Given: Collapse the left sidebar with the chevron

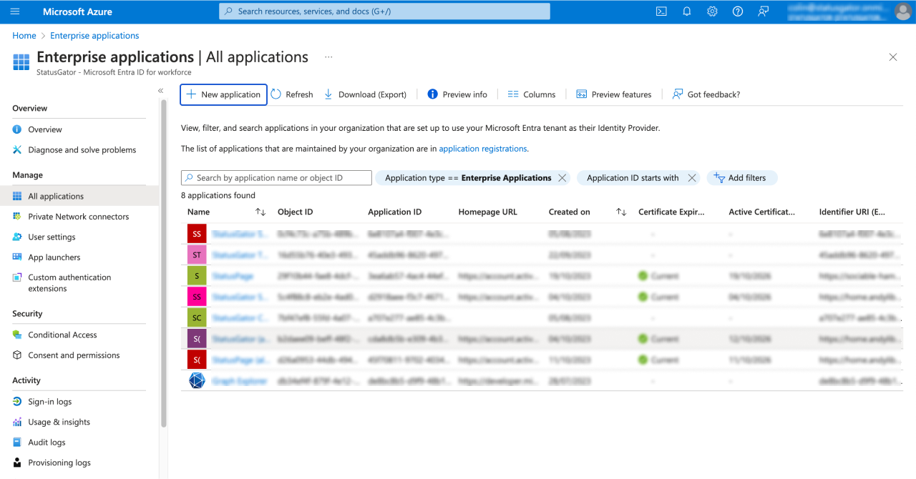Looking at the screenshot, I should coord(161,91).
